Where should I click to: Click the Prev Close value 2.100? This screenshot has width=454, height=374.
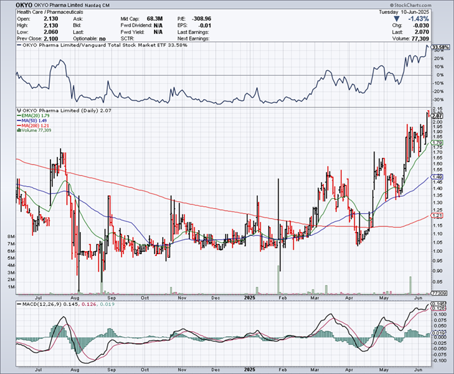[x=51, y=39]
